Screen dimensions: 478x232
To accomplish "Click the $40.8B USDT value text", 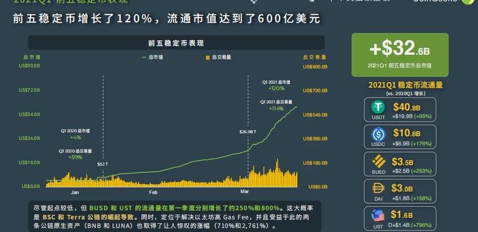I will [406, 107].
